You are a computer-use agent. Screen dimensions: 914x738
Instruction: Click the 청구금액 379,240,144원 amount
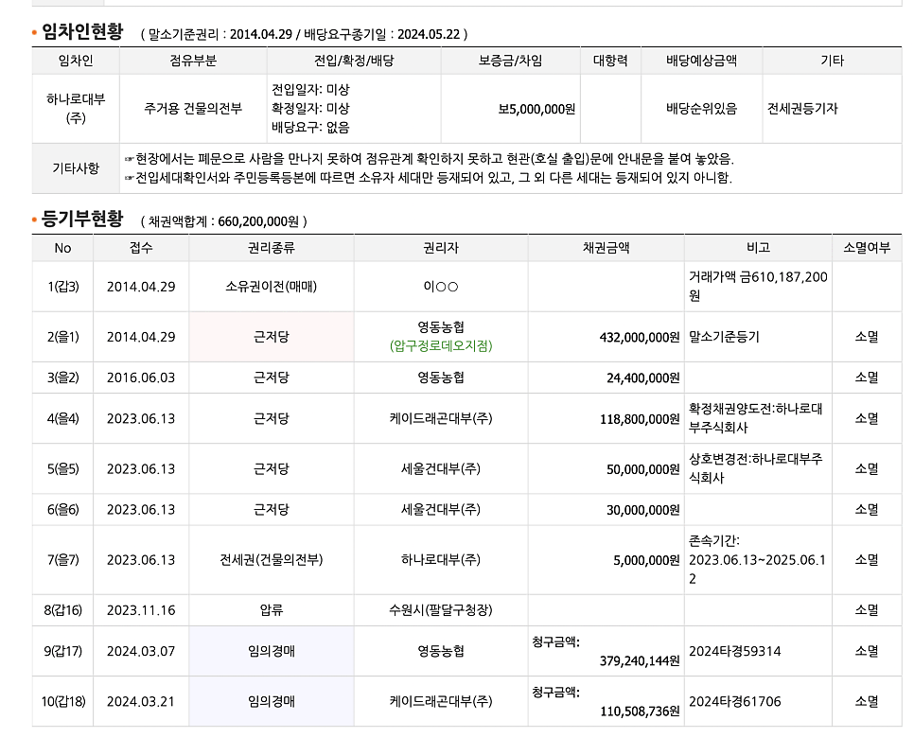(640, 661)
